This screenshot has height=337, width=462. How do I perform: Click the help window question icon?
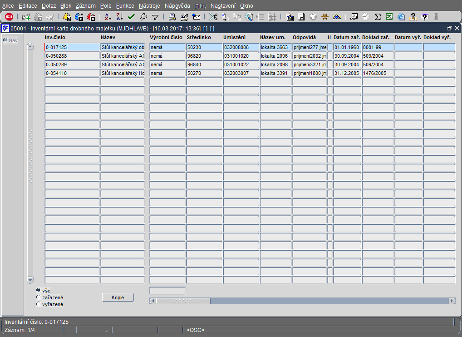click(425, 17)
